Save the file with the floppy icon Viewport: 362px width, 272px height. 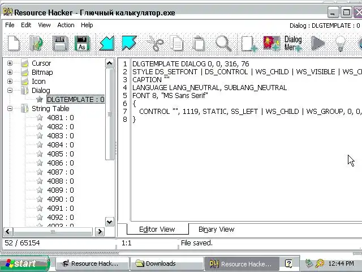point(60,43)
